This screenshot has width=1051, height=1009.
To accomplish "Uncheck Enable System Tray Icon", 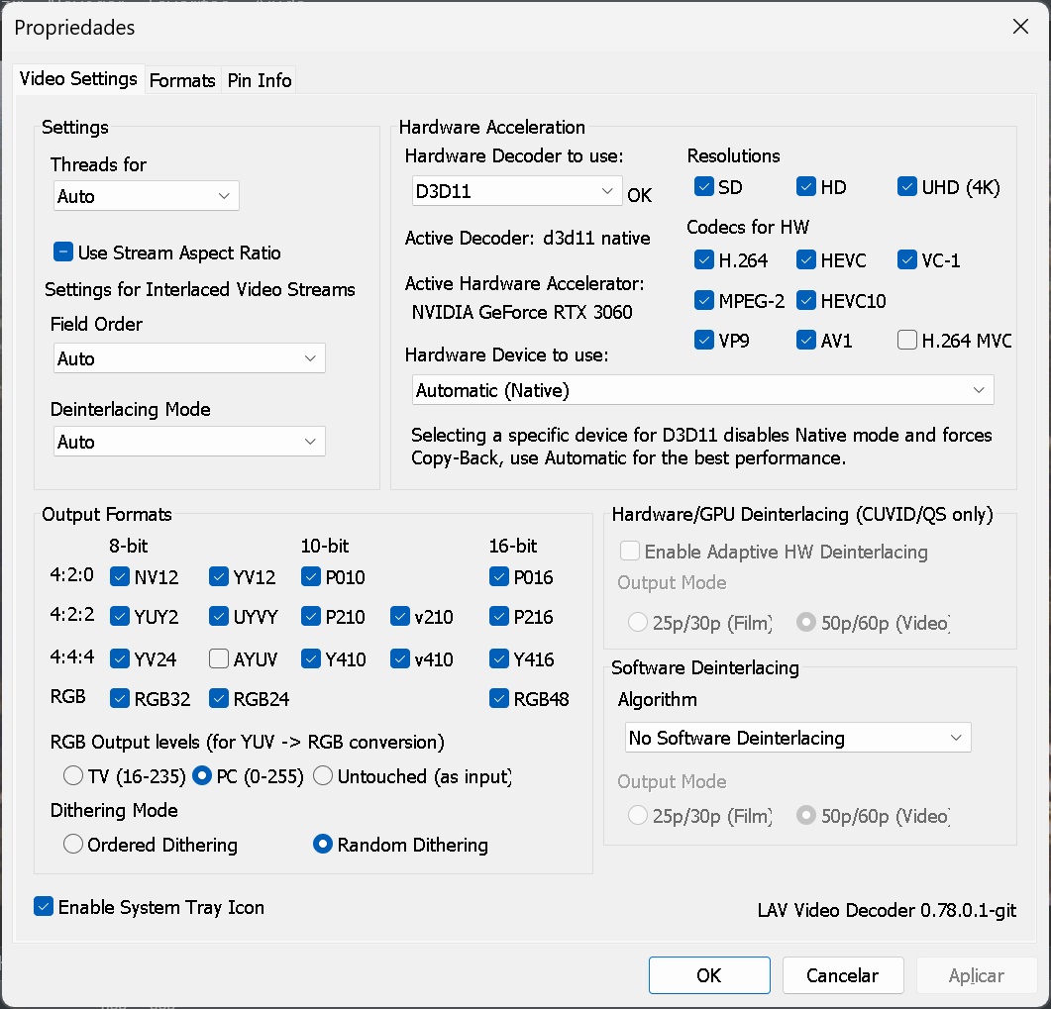I will point(44,907).
